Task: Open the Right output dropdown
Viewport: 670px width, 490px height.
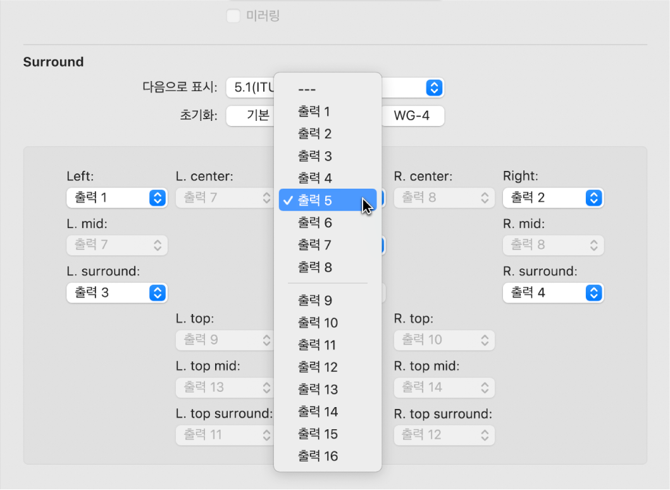Action: 553,198
